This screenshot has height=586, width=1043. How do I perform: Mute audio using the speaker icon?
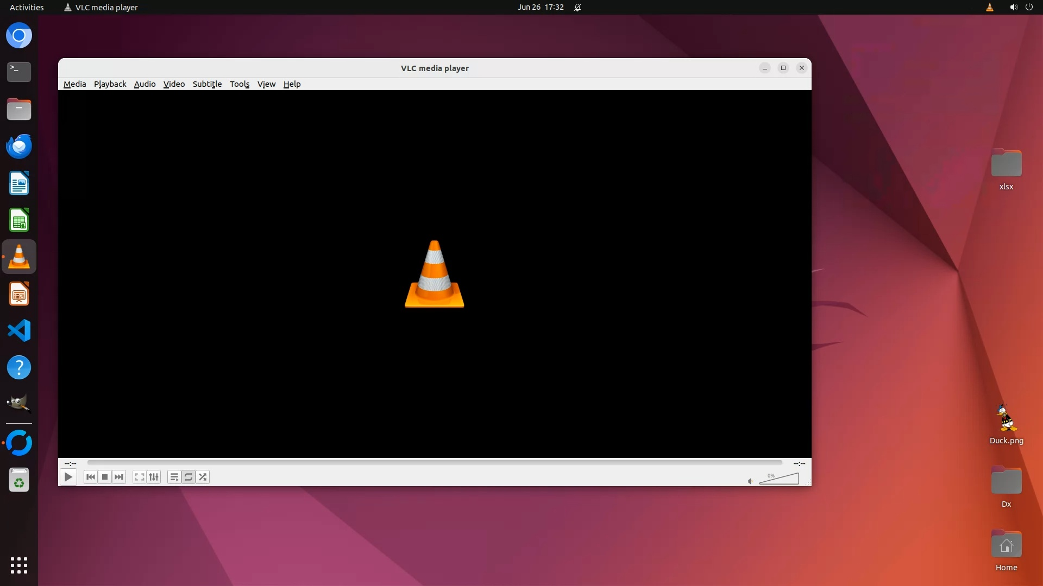click(x=750, y=481)
